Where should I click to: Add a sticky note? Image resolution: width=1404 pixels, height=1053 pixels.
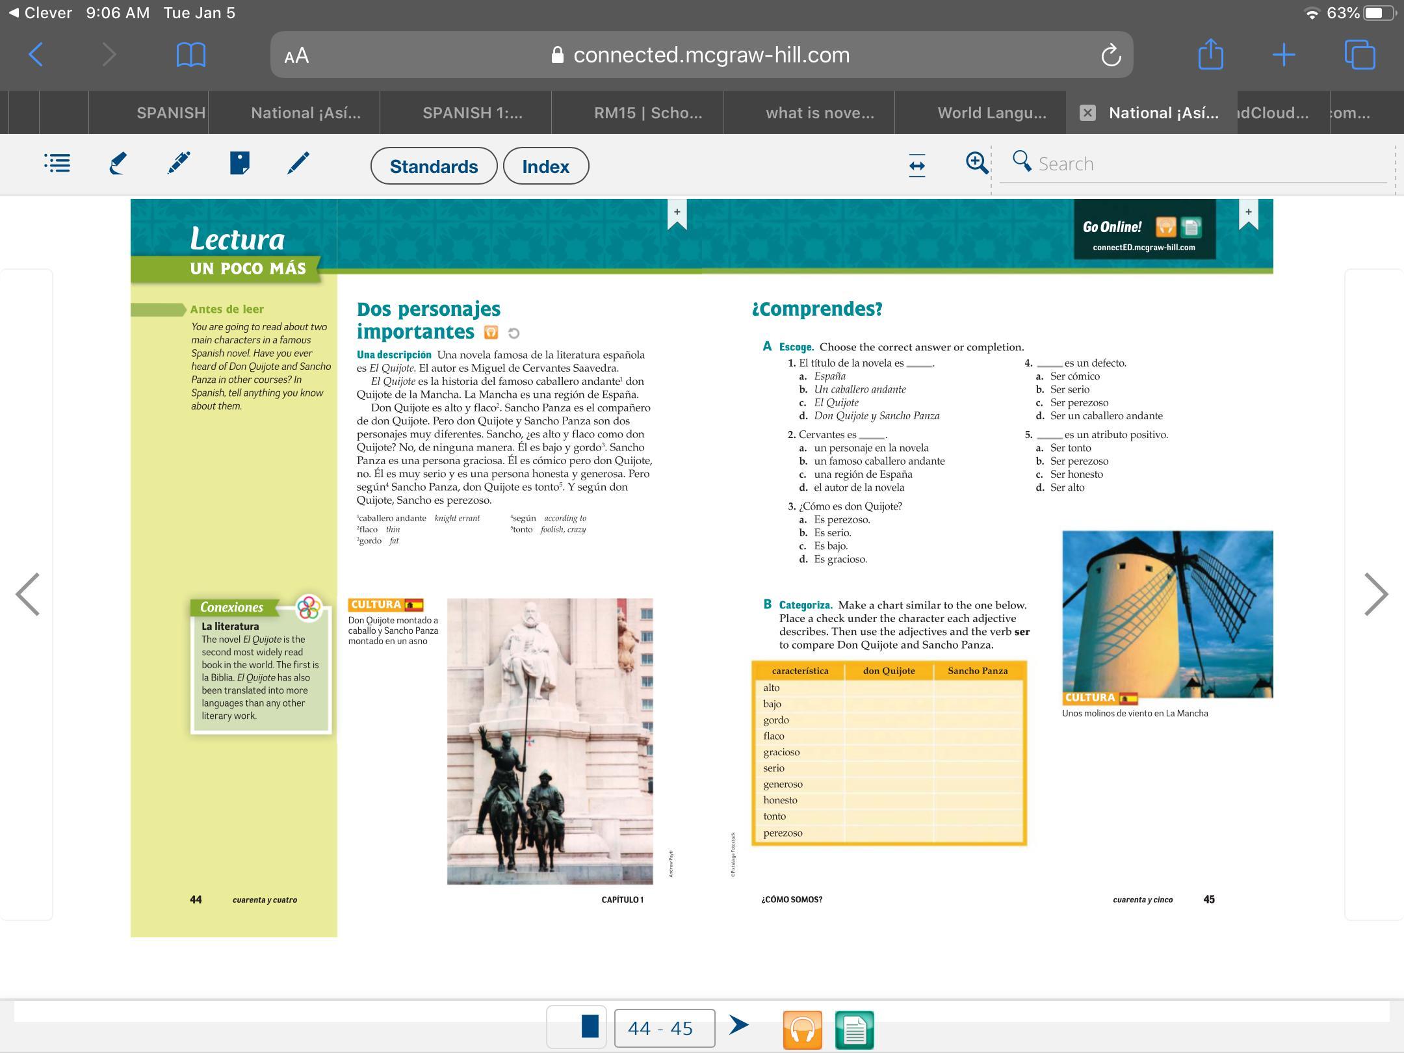(239, 163)
